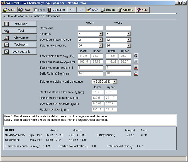Viewport: 188px width, 162px height.
Task: Open the Options dialog
Action: click(x=125, y=10)
